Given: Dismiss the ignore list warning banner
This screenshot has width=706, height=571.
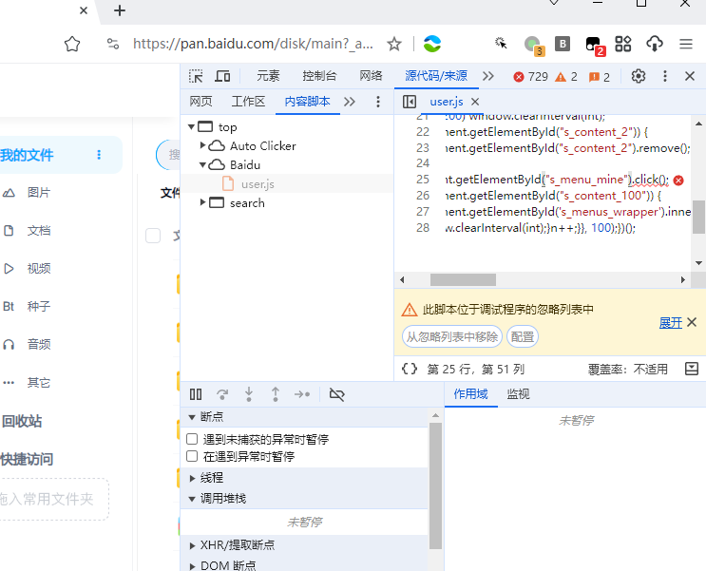Looking at the screenshot, I should 692,322.
